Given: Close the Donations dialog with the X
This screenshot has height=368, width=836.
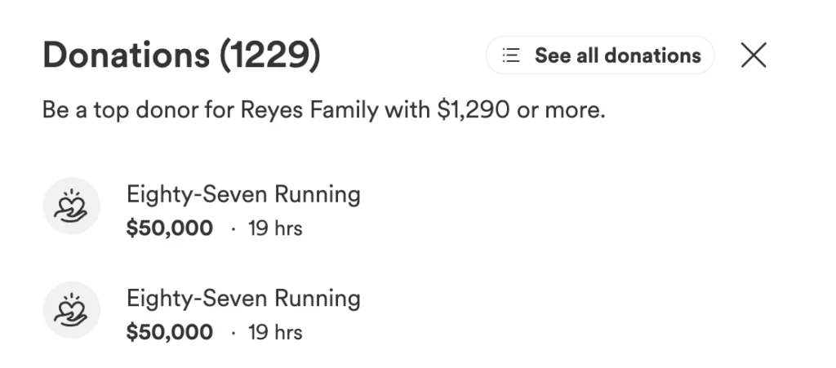Looking at the screenshot, I should 753,55.
